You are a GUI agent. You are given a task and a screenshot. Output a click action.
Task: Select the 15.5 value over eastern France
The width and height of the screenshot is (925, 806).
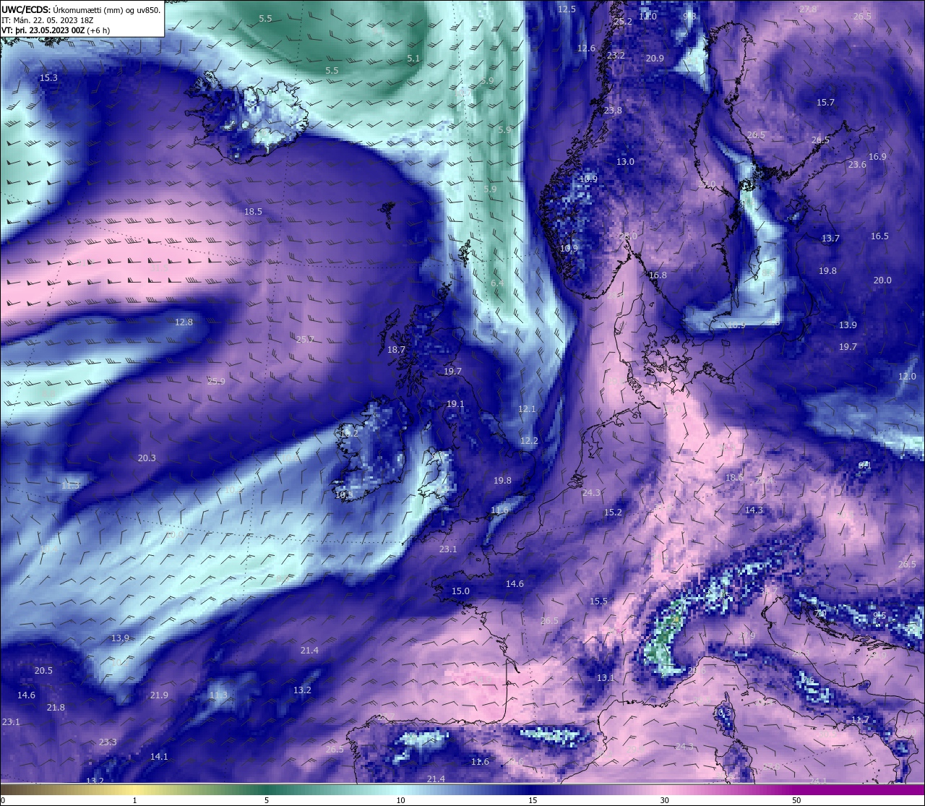[598, 601]
